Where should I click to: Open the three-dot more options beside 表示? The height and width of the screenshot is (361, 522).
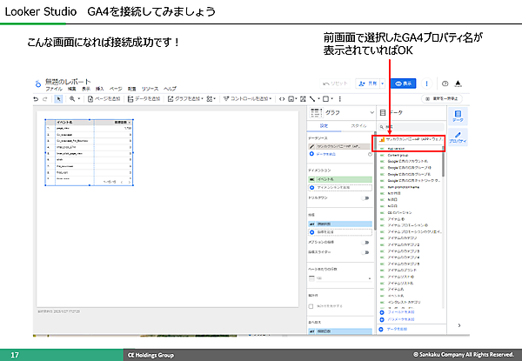(x=425, y=84)
